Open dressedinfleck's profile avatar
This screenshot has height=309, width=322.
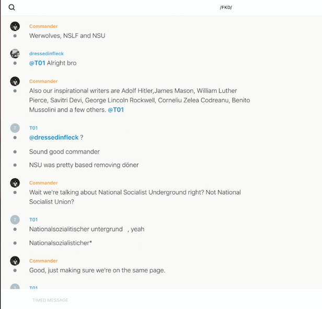click(x=15, y=53)
